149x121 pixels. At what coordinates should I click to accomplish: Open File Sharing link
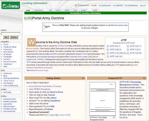pos(8,83)
